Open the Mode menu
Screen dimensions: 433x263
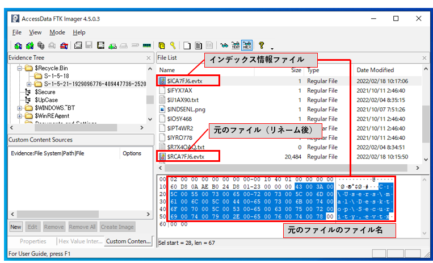coord(57,32)
